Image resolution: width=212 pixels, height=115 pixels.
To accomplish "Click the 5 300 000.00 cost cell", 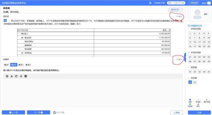I will (x=132, y=38).
